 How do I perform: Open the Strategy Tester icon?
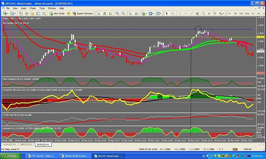coord(44,14)
